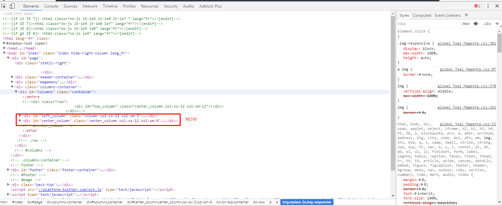Expand the footer-container div node
Screen dimensions: 502x206
click(x=8, y=170)
